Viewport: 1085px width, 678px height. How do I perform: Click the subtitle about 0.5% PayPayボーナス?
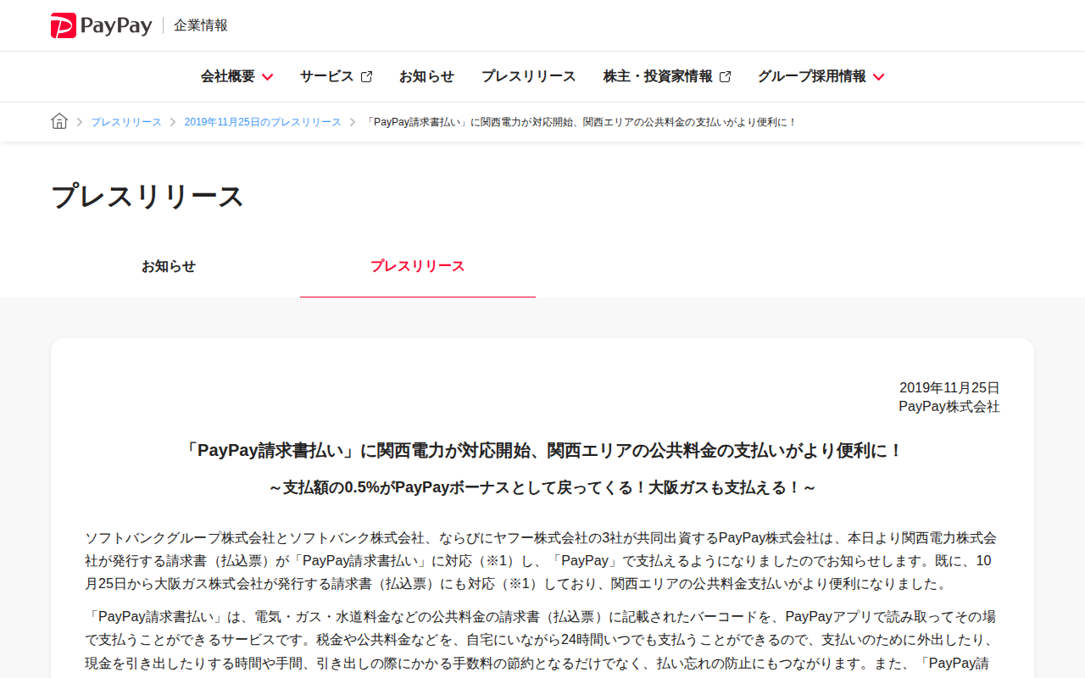tap(542, 487)
